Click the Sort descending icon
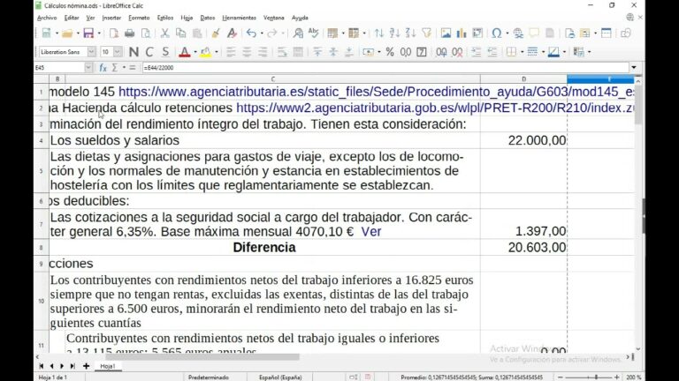Viewport: 679px width, 381px height. (x=410, y=34)
